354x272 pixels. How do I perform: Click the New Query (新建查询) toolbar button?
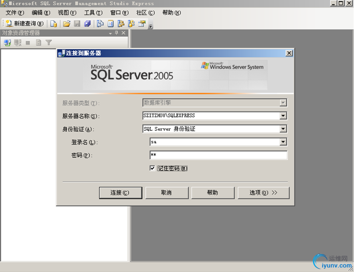point(24,23)
